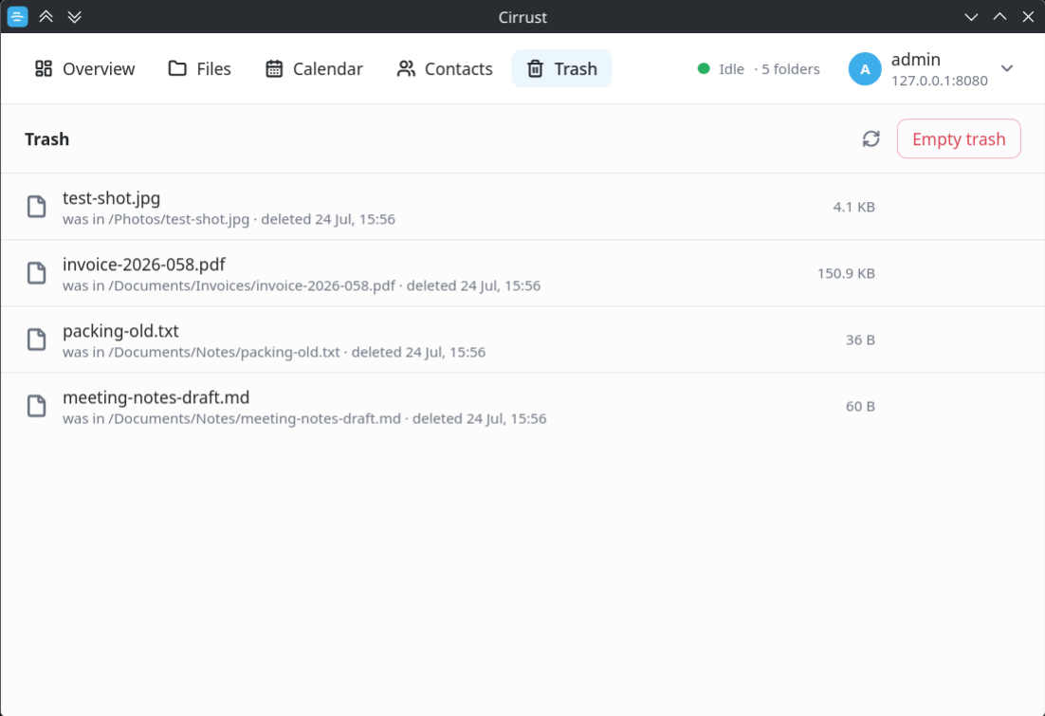
Task: Click the Trash bin icon in navigation
Action: (535, 68)
